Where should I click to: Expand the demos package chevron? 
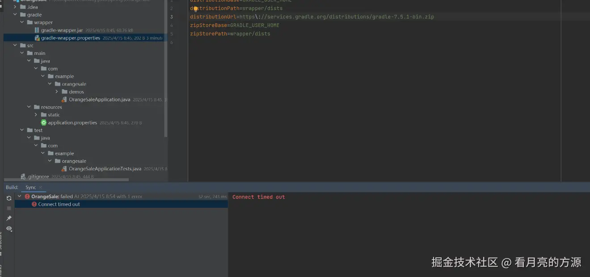[x=57, y=92]
